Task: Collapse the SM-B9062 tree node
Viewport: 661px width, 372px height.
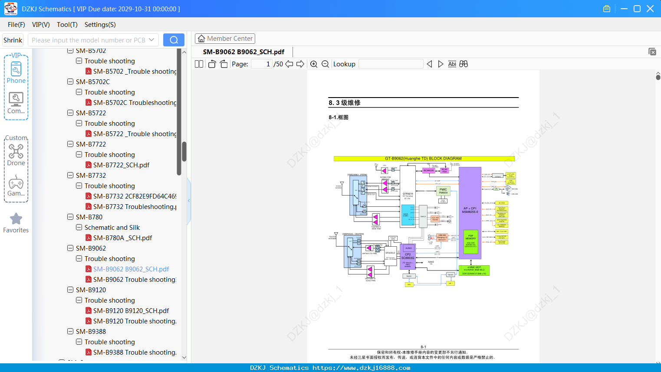Action: point(70,248)
